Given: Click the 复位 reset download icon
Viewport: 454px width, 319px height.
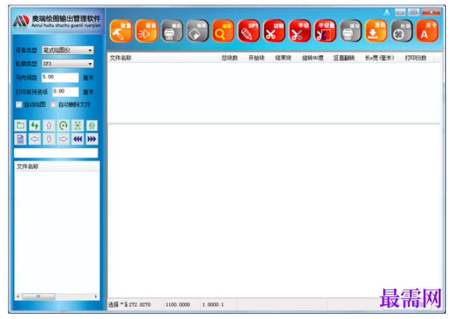Looking at the screenshot, I should click(376, 31).
